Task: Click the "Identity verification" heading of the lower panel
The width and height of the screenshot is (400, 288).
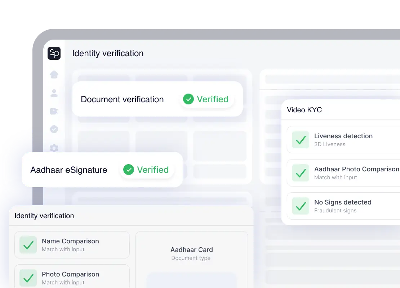Action: [44, 216]
